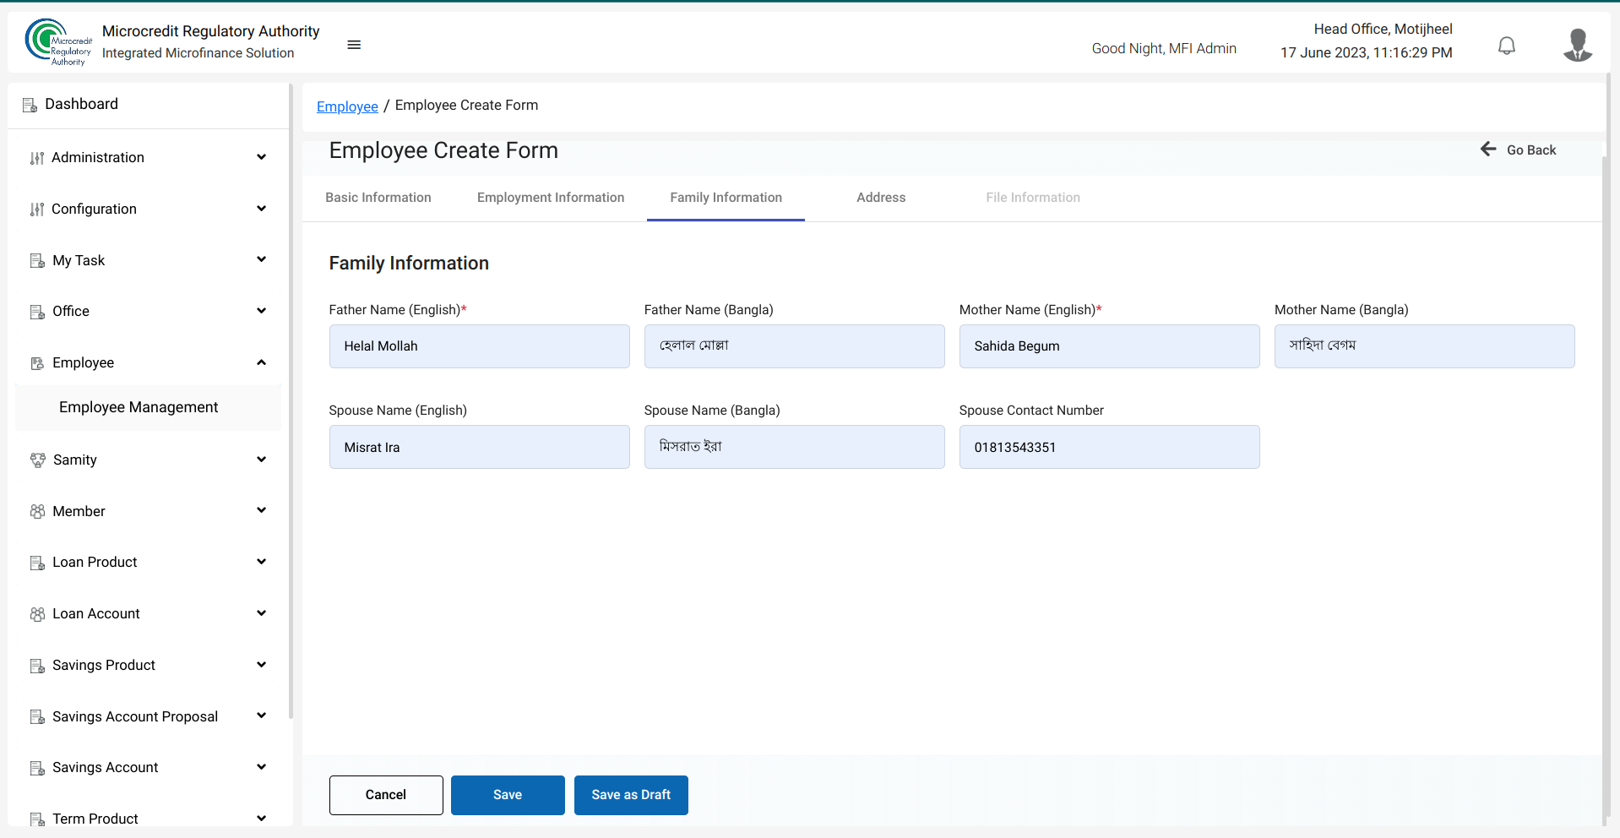Focus Father Name (Bangla) field
The height and width of the screenshot is (838, 1620).
[x=795, y=346]
